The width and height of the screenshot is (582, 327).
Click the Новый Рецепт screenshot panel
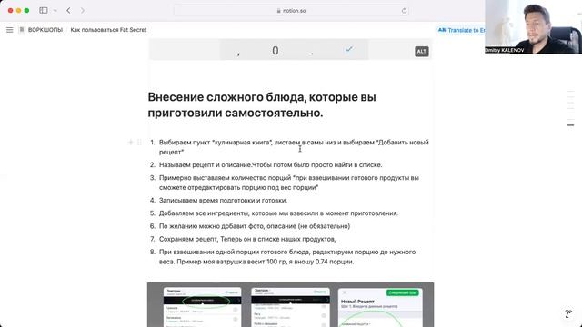coord(380,308)
